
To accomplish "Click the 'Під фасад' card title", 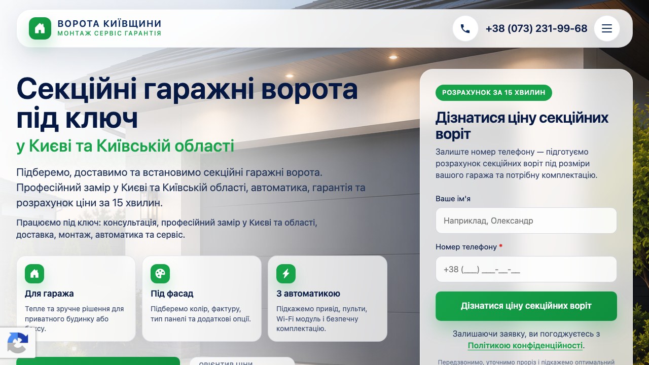I will [172, 294].
